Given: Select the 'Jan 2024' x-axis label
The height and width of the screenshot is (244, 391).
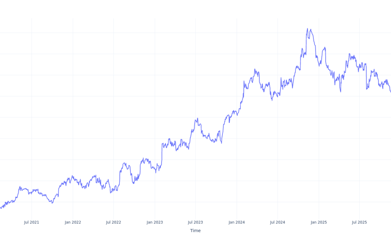Looking at the screenshot, I should pyautogui.click(x=237, y=222).
